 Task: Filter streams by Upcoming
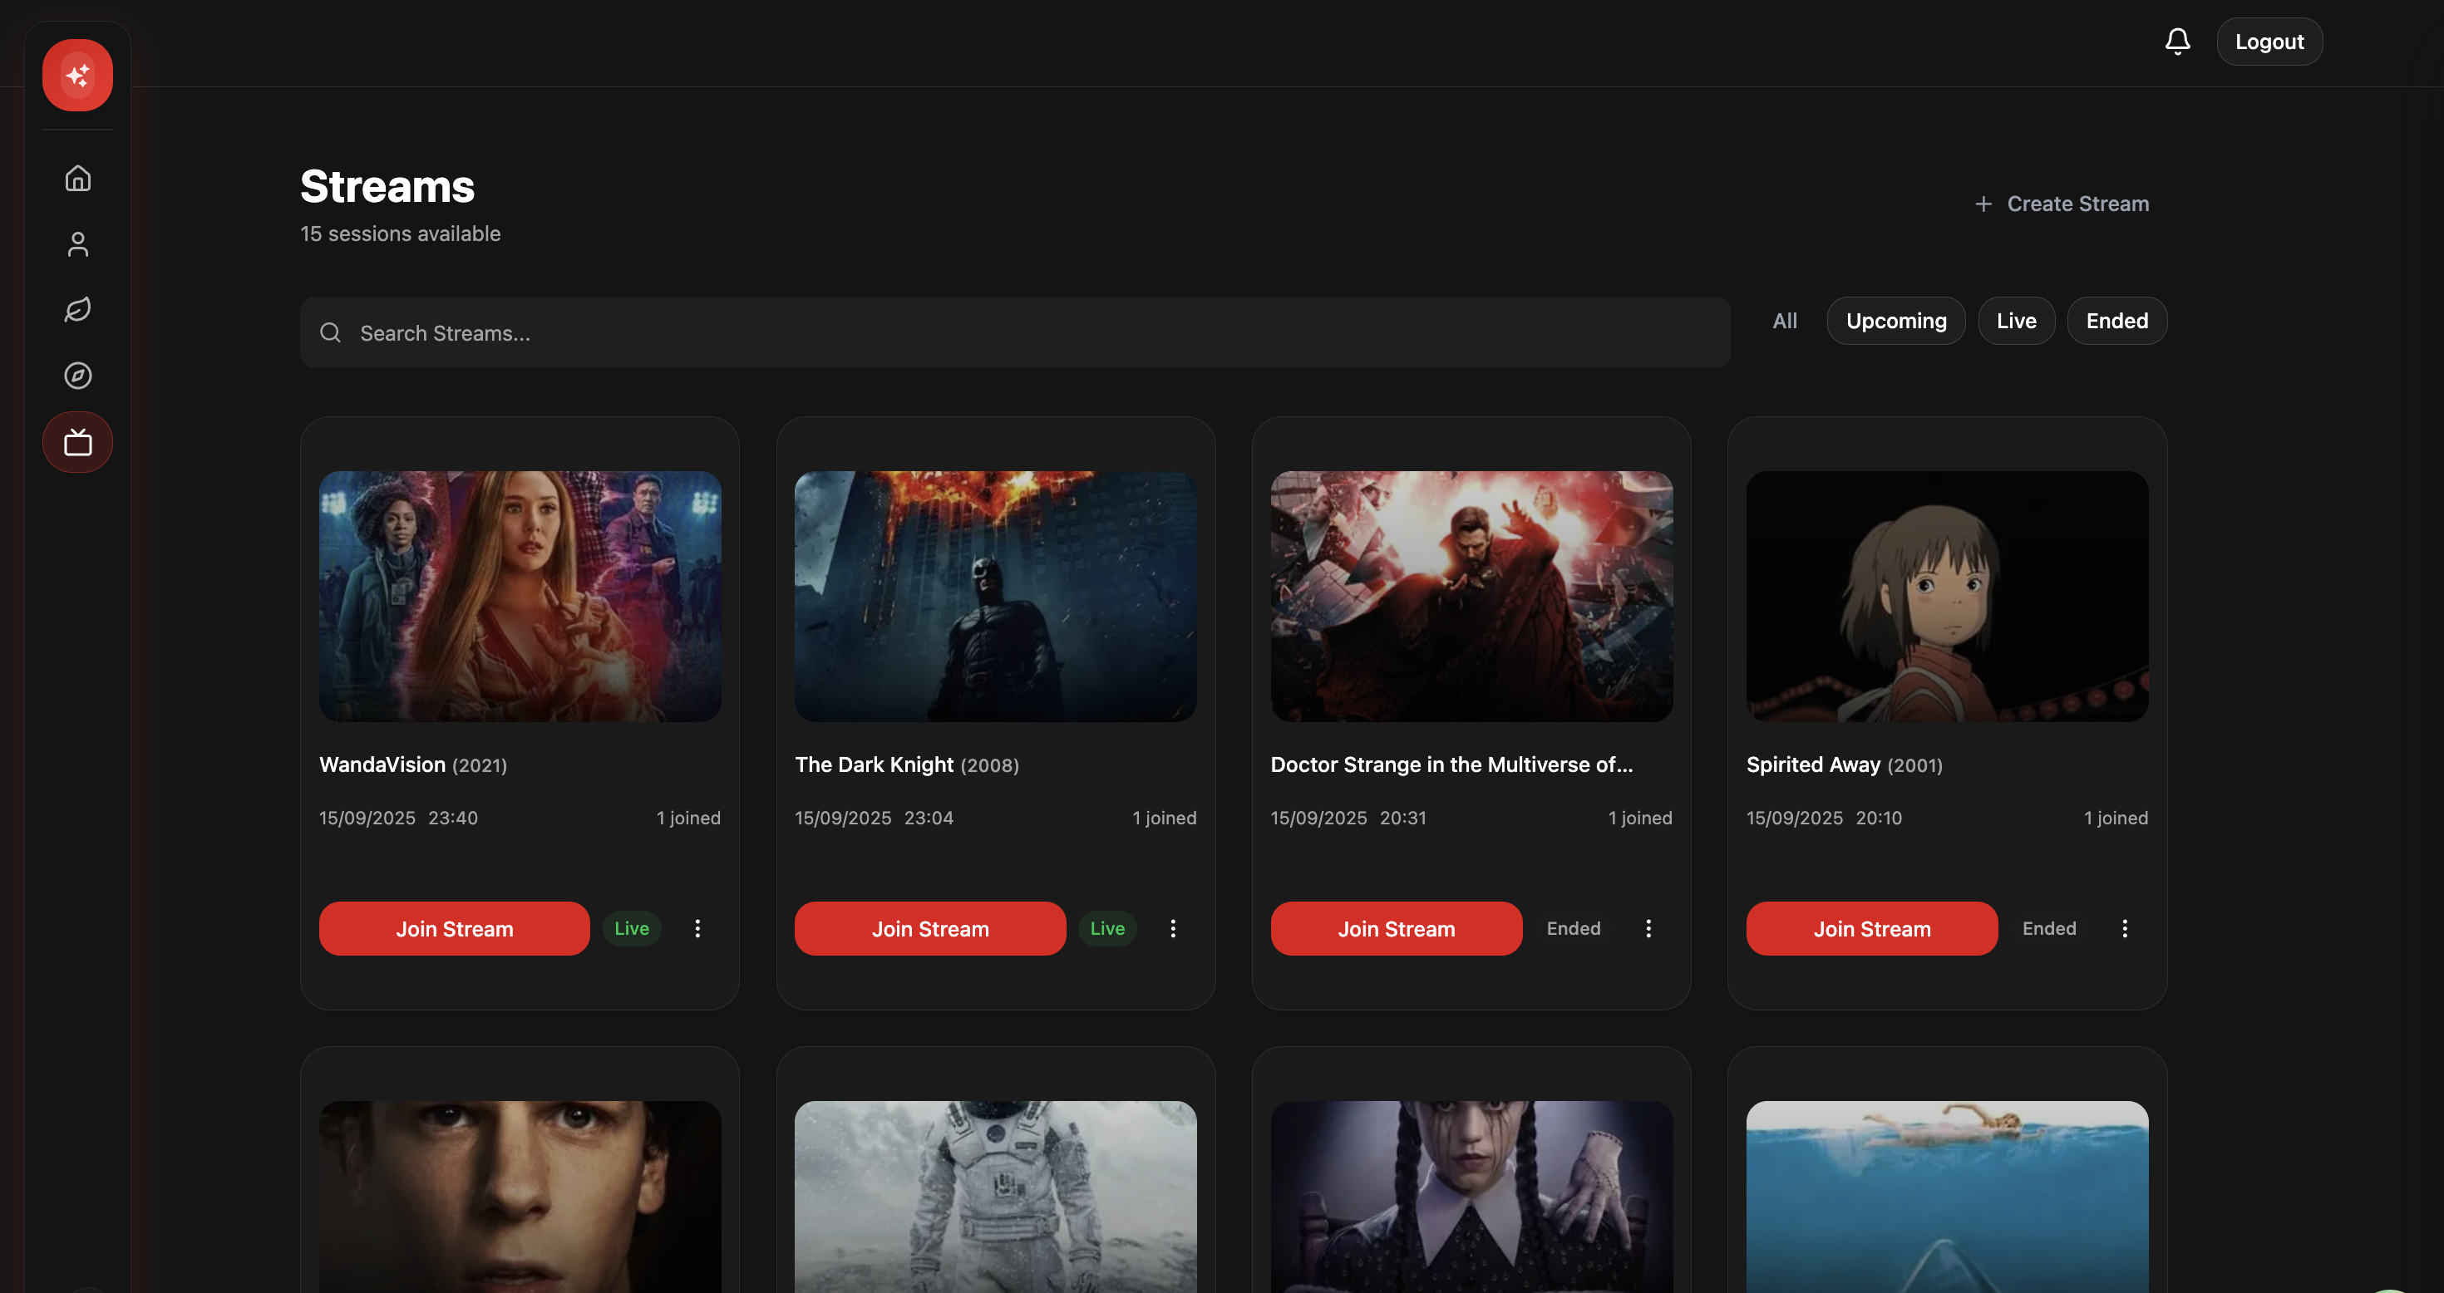[1895, 321]
